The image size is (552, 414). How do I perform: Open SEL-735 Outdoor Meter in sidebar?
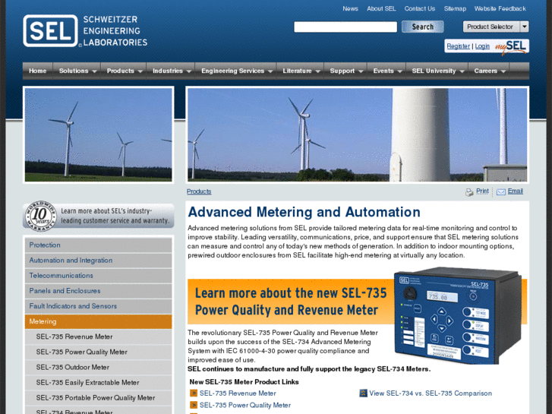pyautogui.click(x=98, y=367)
